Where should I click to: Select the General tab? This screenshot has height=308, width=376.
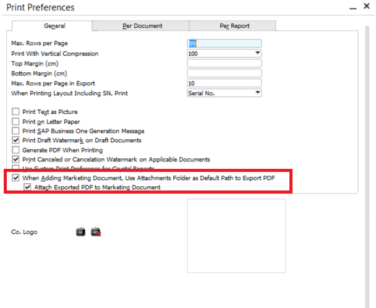54,26
